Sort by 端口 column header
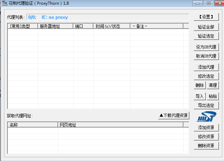The width and height of the screenshot is (224, 161). click(83, 26)
